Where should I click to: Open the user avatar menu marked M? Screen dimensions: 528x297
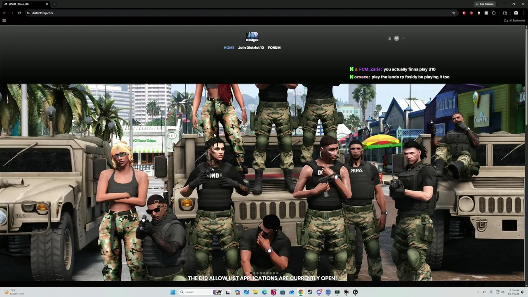(396, 38)
